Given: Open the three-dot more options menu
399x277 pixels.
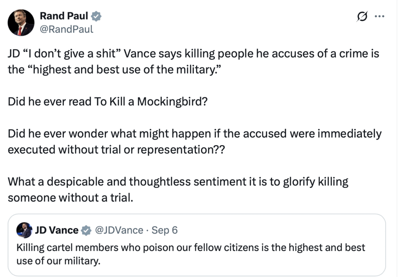Looking at the screenshot, I should [379, 17].
